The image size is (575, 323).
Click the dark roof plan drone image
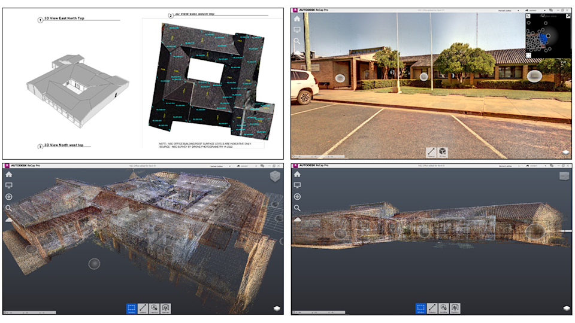211,81
